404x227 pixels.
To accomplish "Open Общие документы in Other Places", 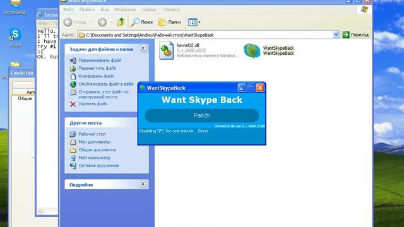I will coord(97,150).
